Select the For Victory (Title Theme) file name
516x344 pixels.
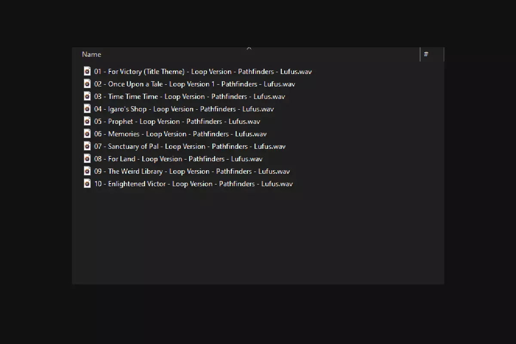[203, 71]
